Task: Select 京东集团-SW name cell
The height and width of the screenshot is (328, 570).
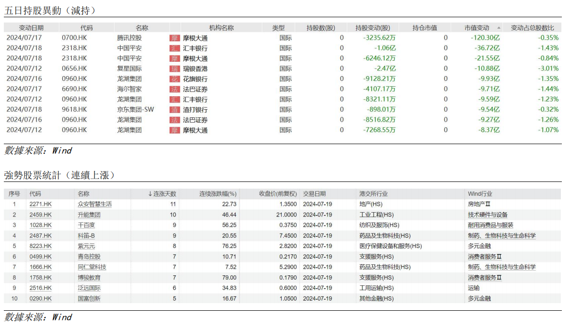Action: [x=135, y=109]
